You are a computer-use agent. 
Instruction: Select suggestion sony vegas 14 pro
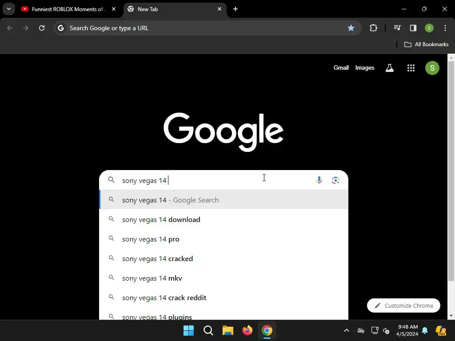[224, 239]
